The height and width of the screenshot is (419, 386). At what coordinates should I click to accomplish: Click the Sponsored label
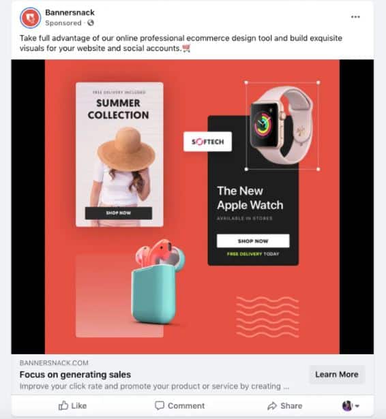pyautogui.click(x=63, y=23)
